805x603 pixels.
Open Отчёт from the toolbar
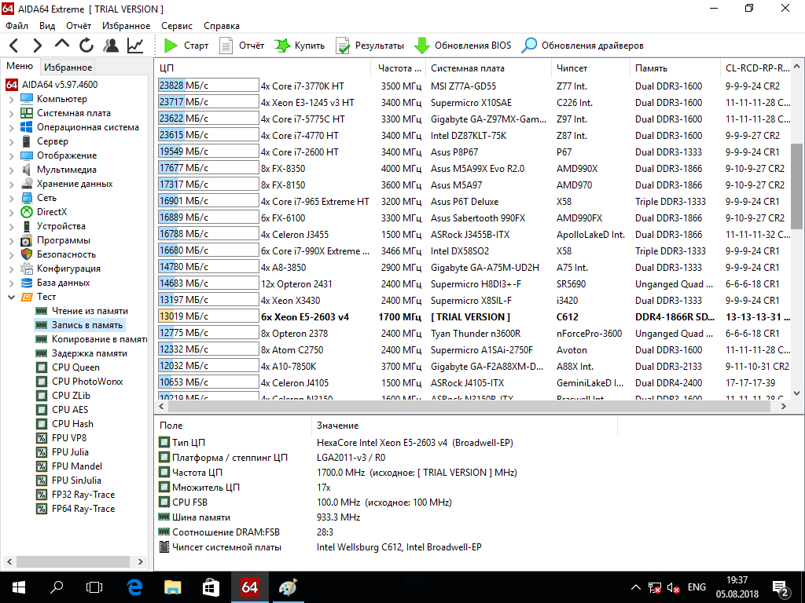(x=241, y=46)
